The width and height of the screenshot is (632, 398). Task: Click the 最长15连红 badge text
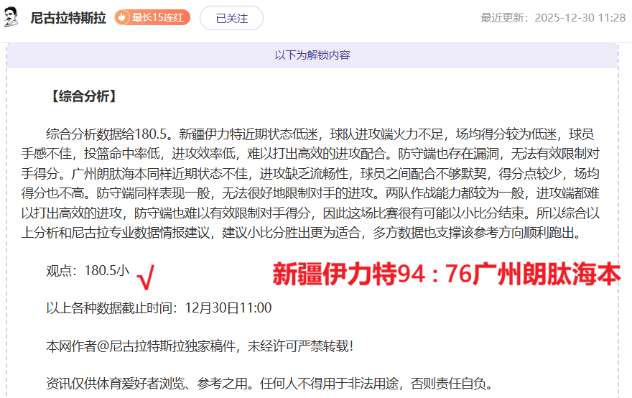pyautogui.click(x=158, y=18)
